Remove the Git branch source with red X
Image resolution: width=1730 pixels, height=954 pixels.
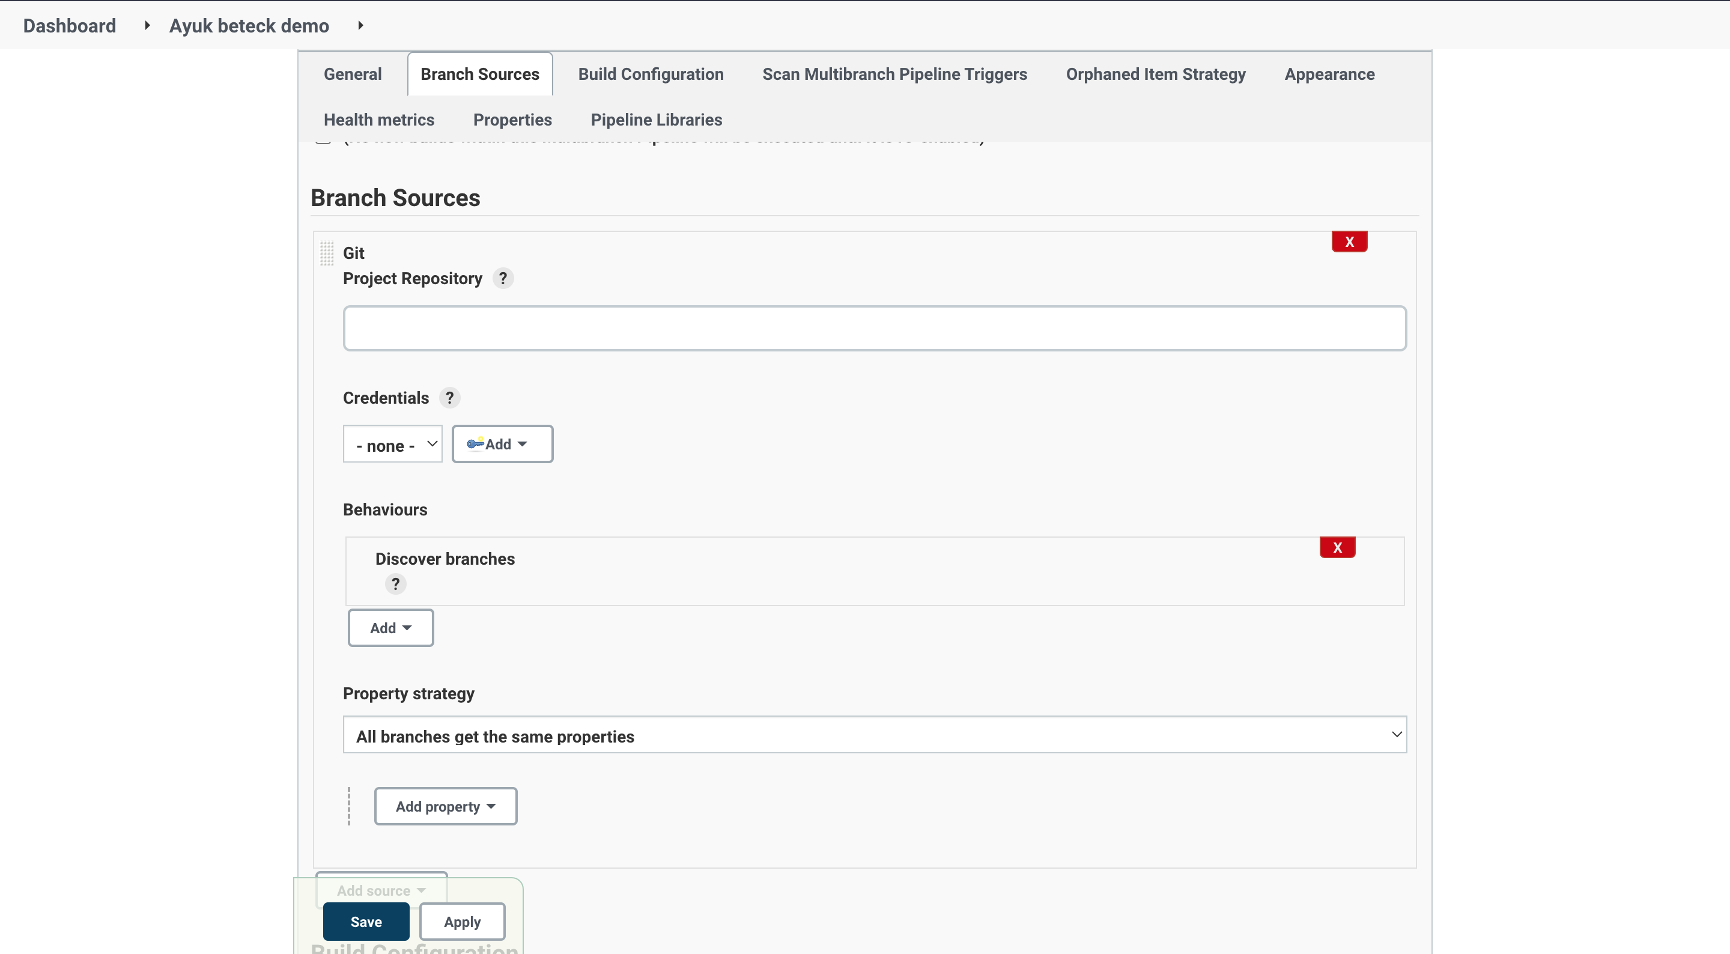(1349, 242)
